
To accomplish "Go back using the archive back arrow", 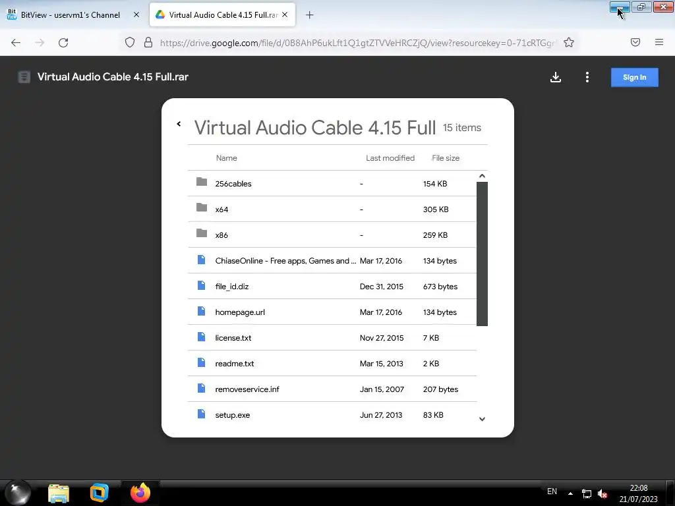I will click(x=179, y=124).
